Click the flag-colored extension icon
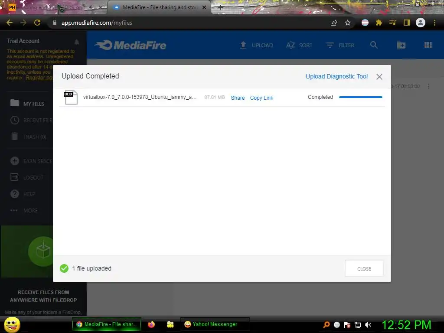Screen dimensions: 444x333 point(365,23)
